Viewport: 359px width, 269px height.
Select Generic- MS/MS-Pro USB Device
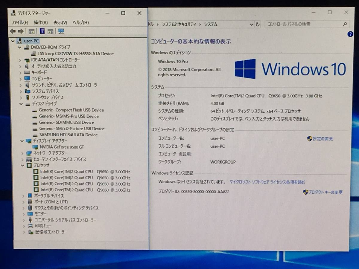[69, 116]
